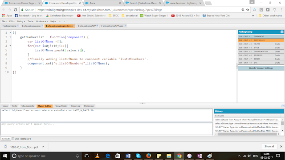Click the History panel vertical scrollbar
This screenshot has width=285, height=160.
click(x=282, y=123)
